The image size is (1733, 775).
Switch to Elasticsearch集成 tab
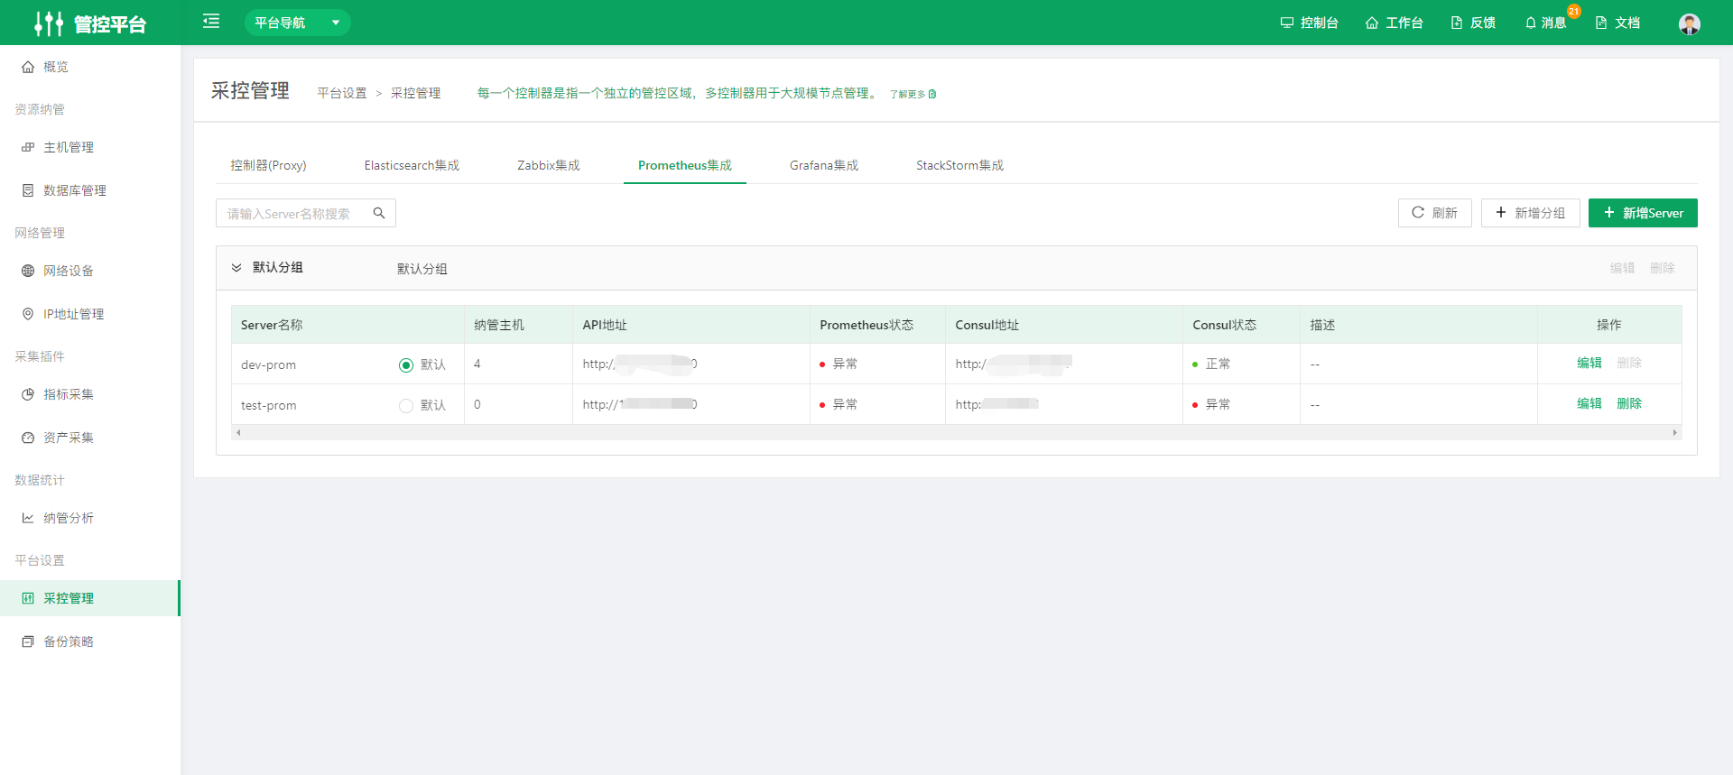coord(412,165)
